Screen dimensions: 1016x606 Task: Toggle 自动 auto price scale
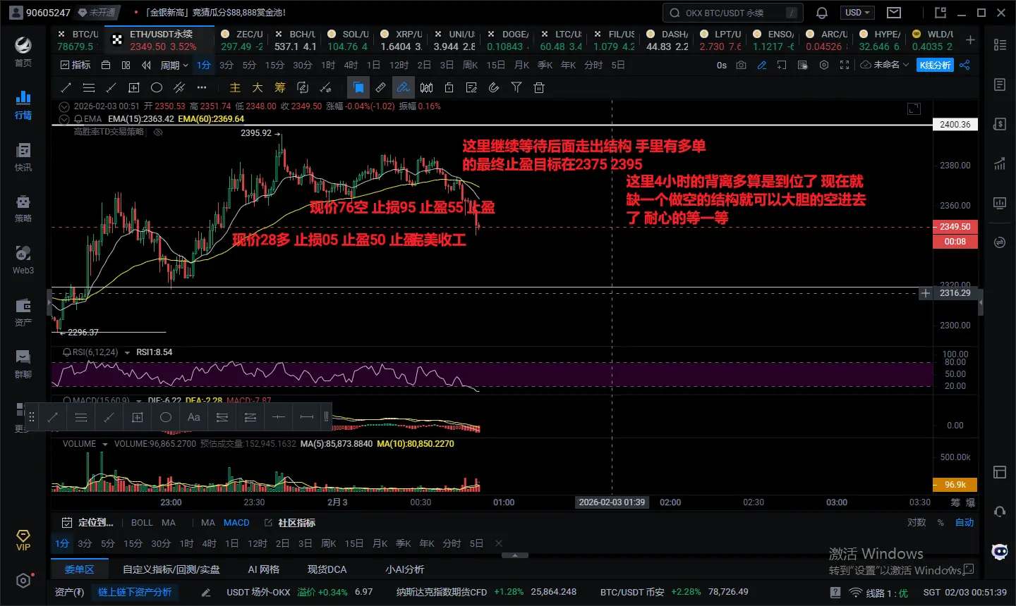964,522
